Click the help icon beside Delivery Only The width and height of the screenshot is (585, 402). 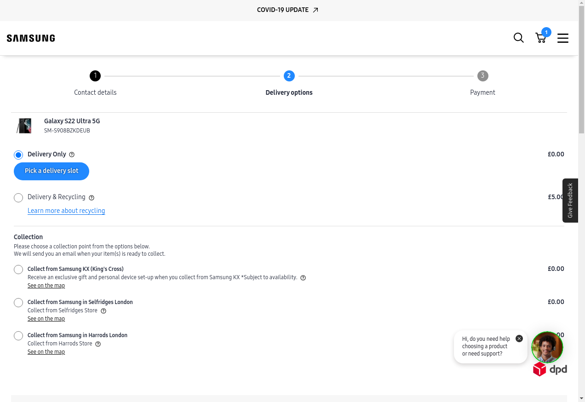coord(72,155)
